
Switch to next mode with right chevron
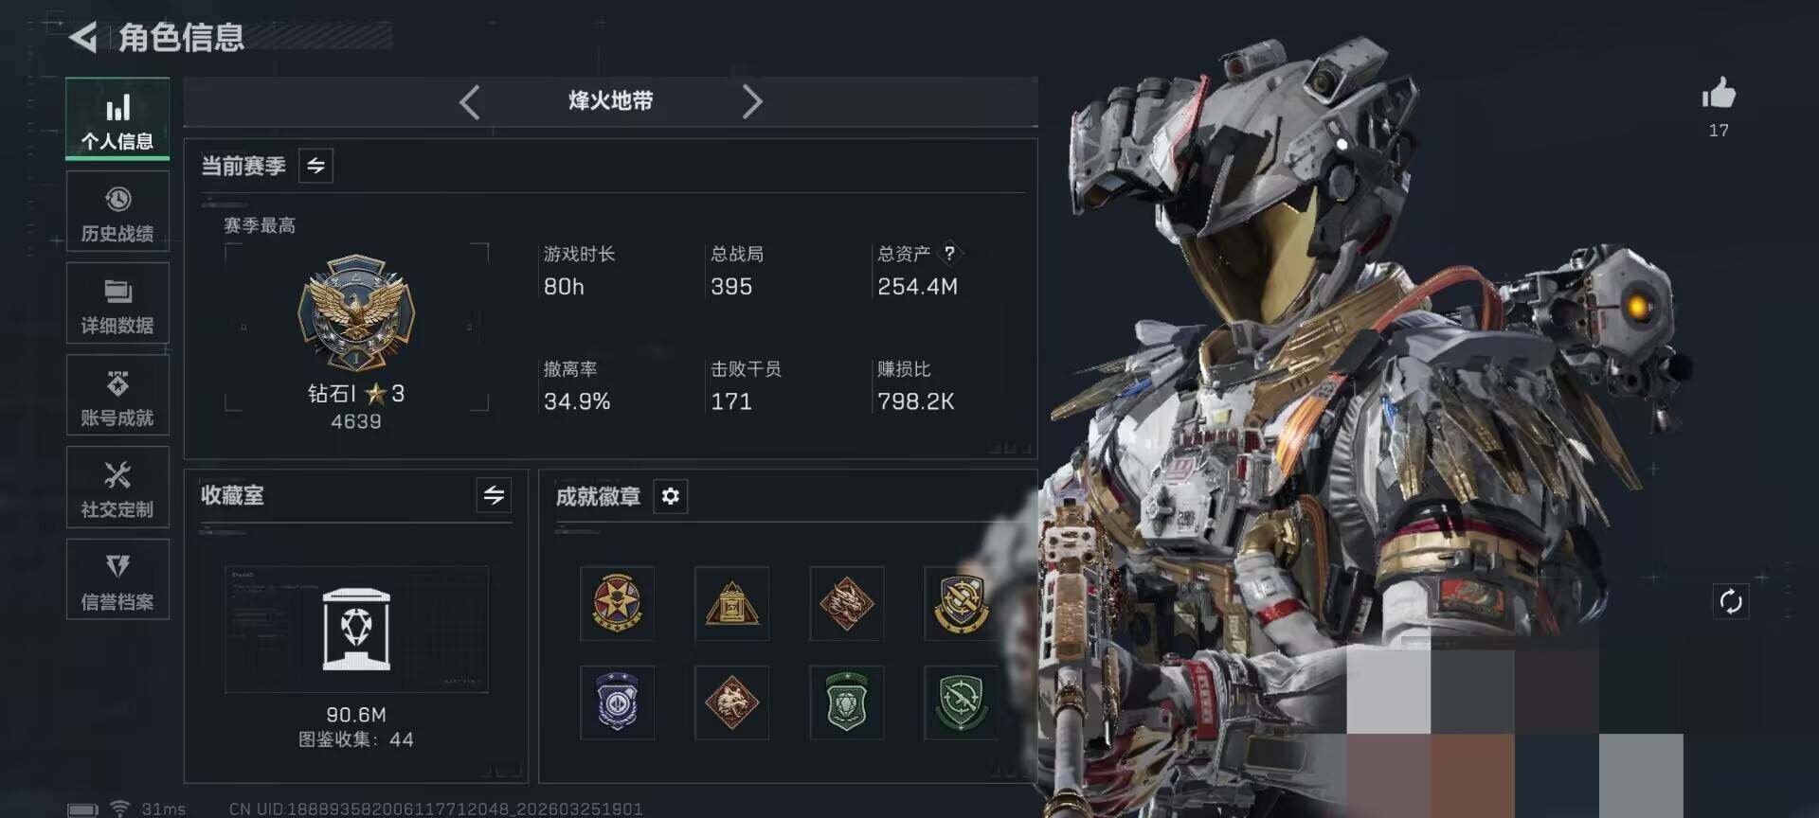752,101
